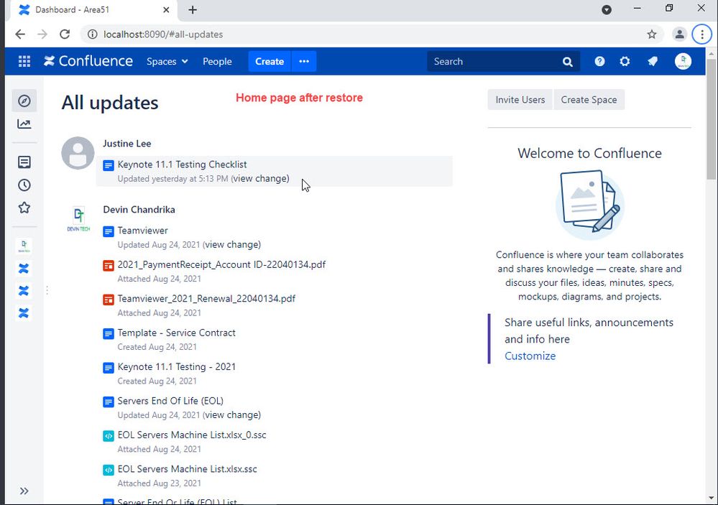Image resolution: width=718 pixels, height=505 pixels.
Task: Click the vertical page scrollbar thumb
Action: (x=711, y=119)
